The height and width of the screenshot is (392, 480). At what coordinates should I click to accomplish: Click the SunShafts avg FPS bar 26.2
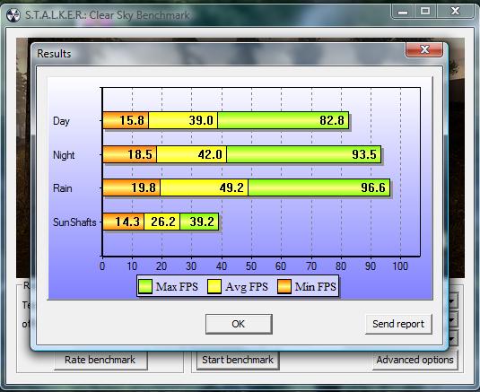click(x=161, y=222)
